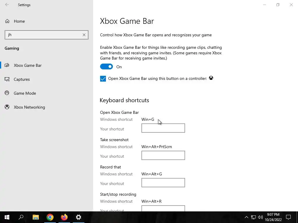Click the Game Mode gauge icon
Image resolution: width=298 pixels, height=223 pixels.
point(7,93)
